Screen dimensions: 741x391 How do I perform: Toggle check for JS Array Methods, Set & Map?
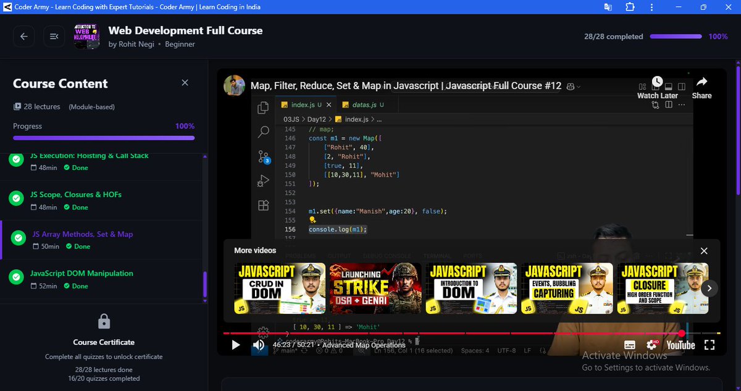(x=19, y=238)
